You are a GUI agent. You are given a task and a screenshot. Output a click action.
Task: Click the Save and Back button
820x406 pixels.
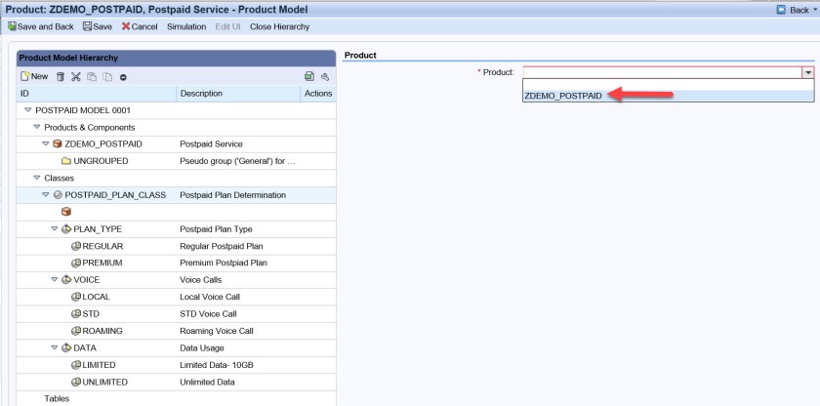pos(42,26)
